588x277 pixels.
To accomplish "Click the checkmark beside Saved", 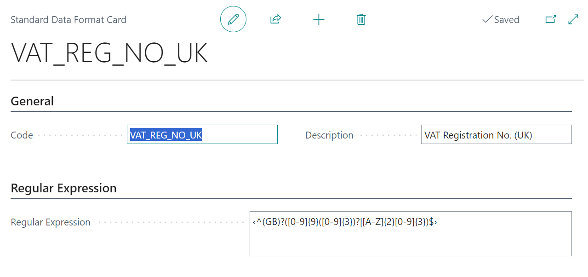I will [x=487, y=20].
